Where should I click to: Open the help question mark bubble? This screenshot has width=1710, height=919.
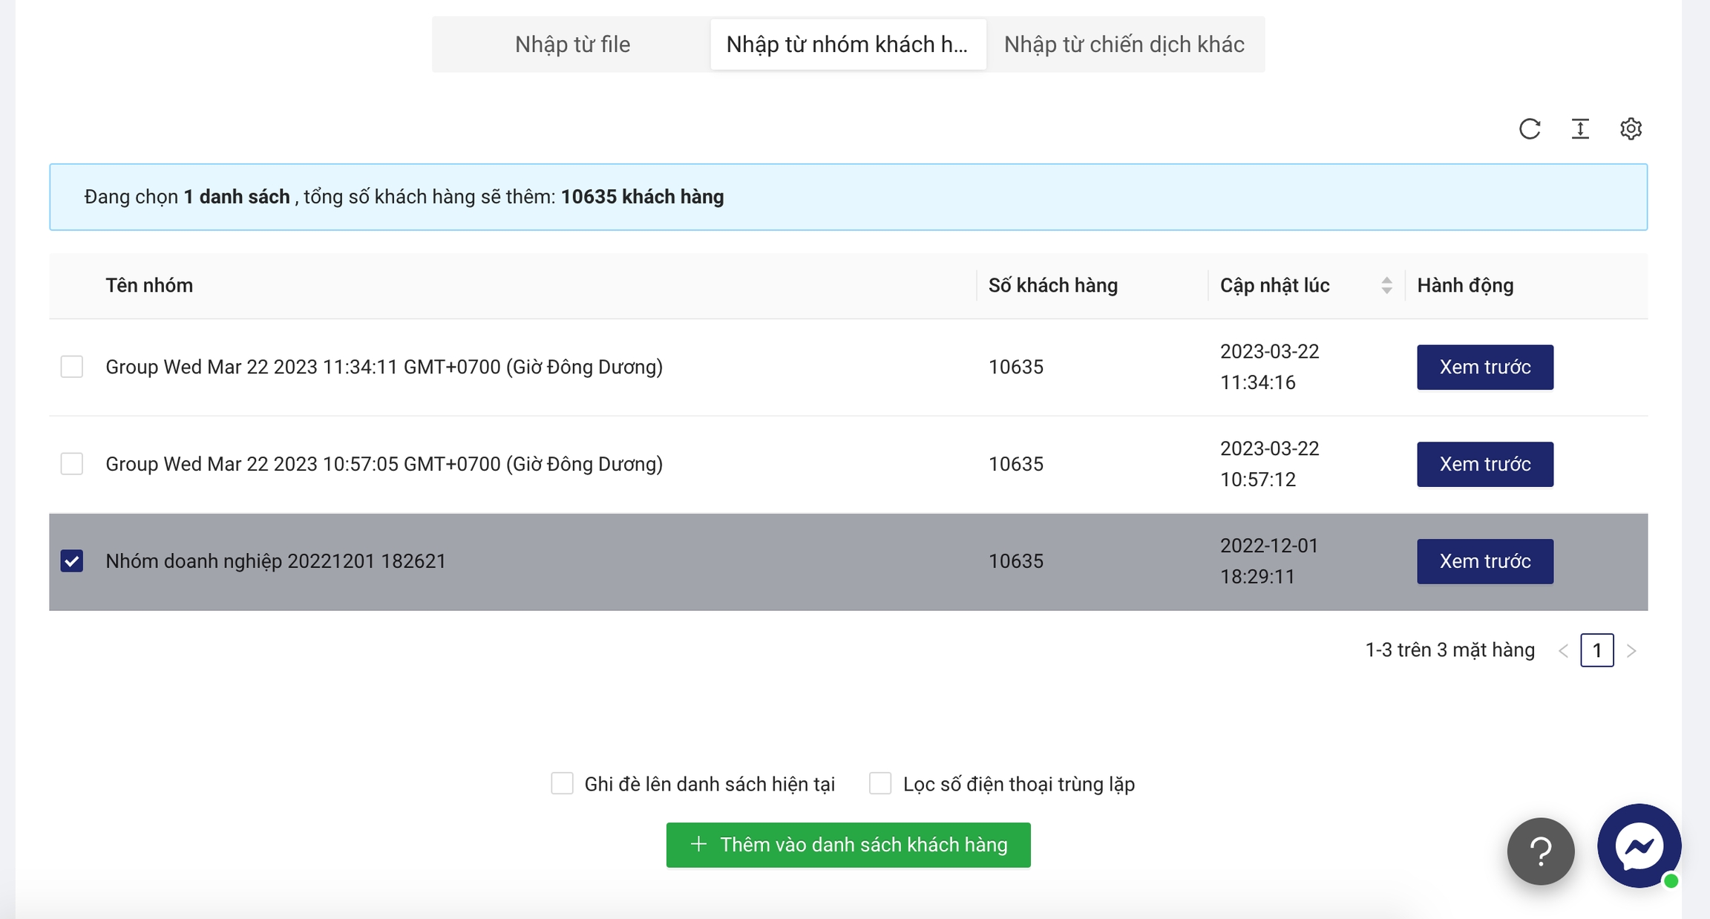coord(1541,851)
